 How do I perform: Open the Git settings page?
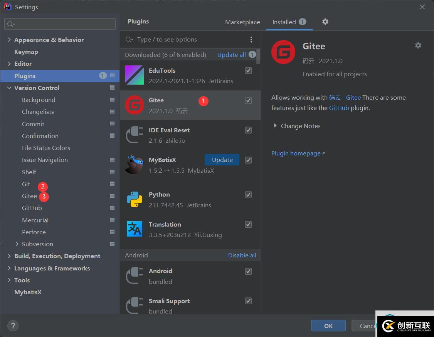point(26,184)
